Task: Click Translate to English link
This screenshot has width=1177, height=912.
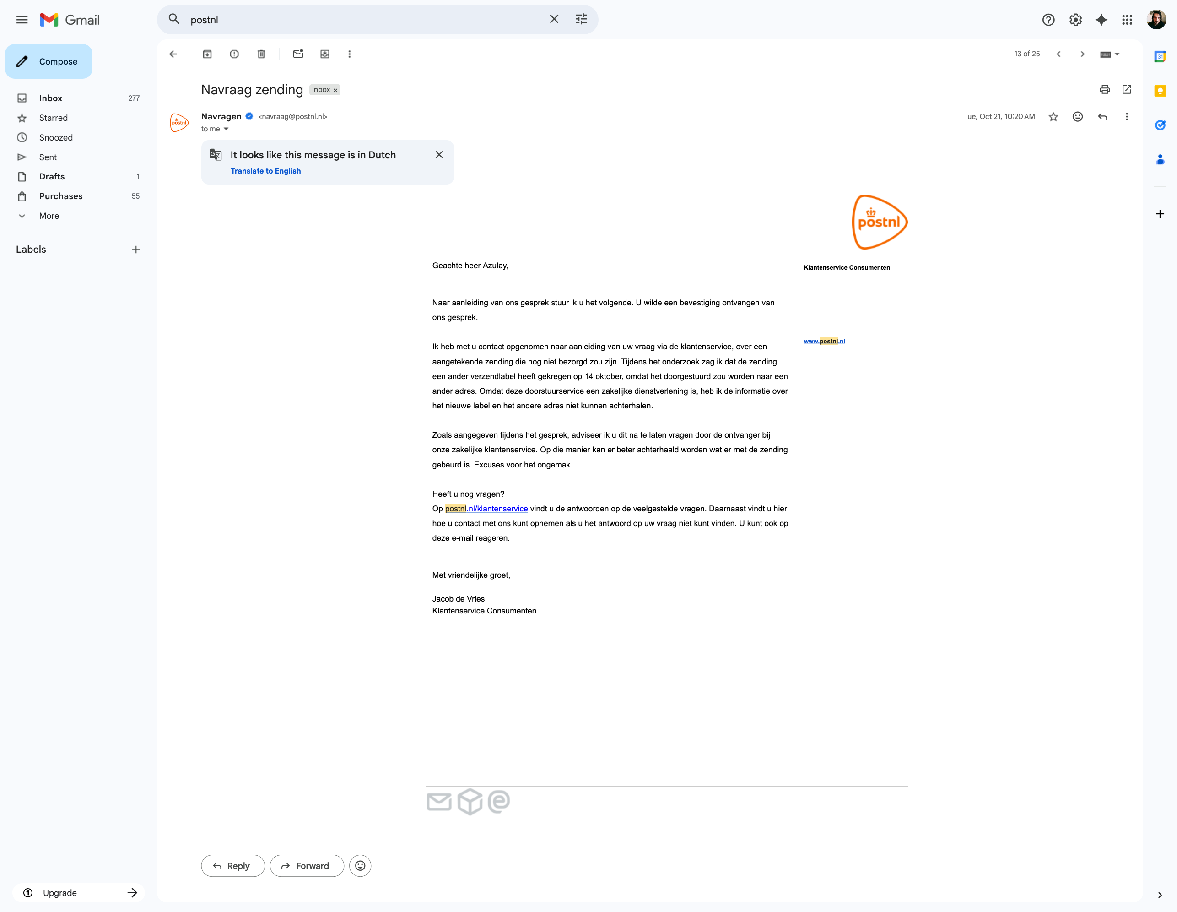Action: [265, 171]
